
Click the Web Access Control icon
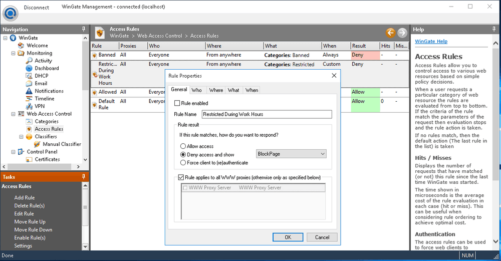(x=21, y=114)
